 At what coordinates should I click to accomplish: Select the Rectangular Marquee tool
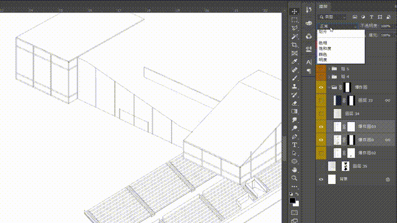[x=294, y=20]
